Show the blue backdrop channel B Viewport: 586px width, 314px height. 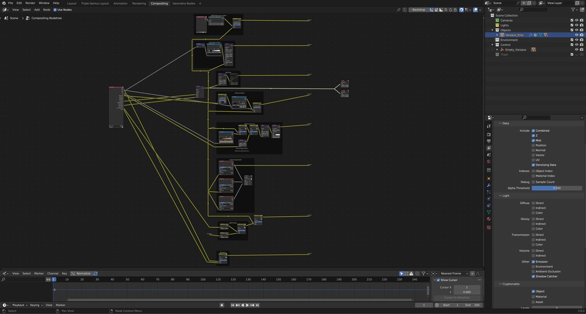tap(455, 10)
